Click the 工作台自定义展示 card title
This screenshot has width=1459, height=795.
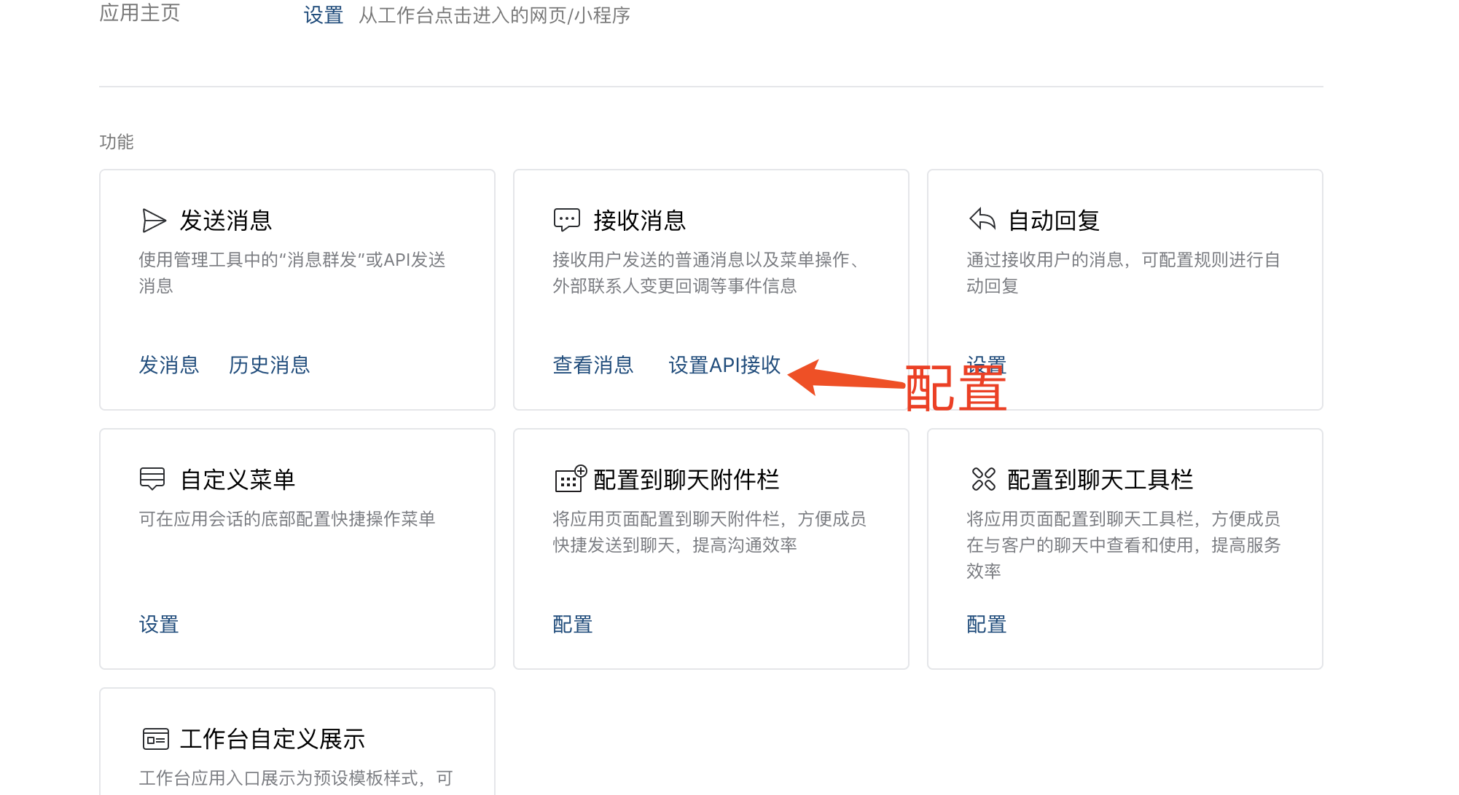(x=273, y=739)
